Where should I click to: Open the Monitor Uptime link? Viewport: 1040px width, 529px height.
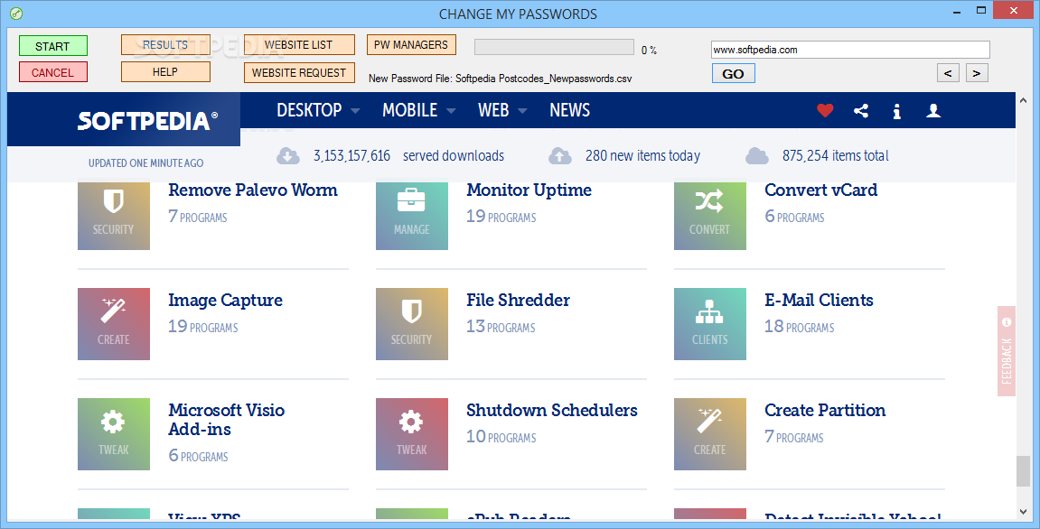529,190
